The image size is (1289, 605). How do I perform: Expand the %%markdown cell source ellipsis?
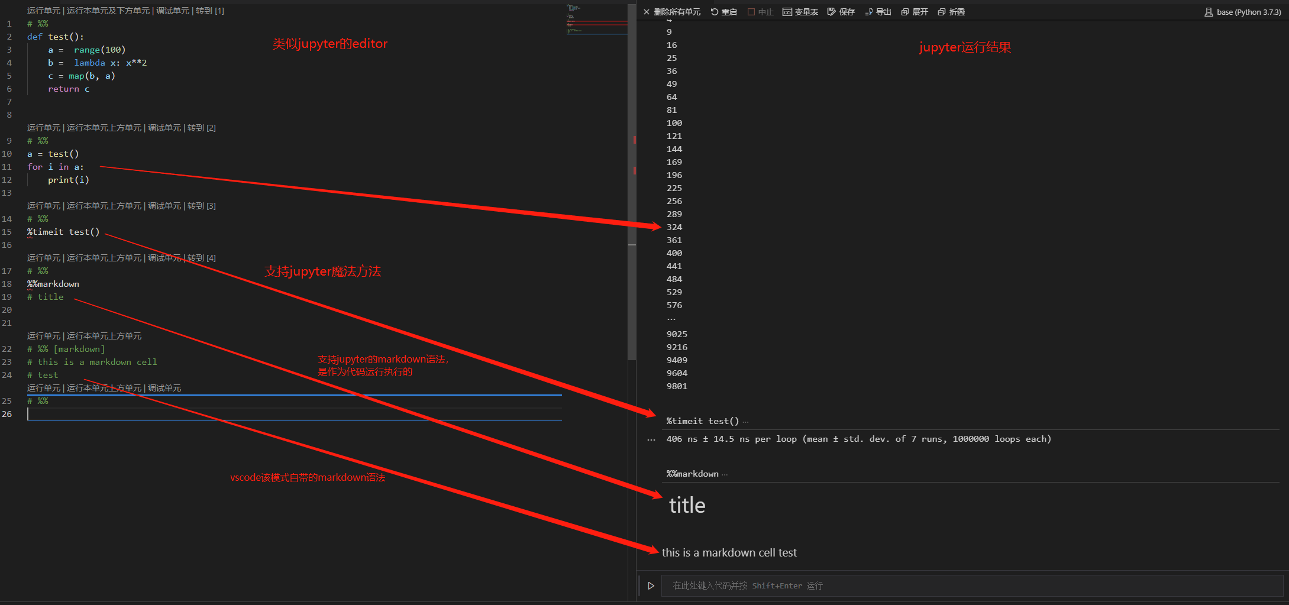click(724, 474)
